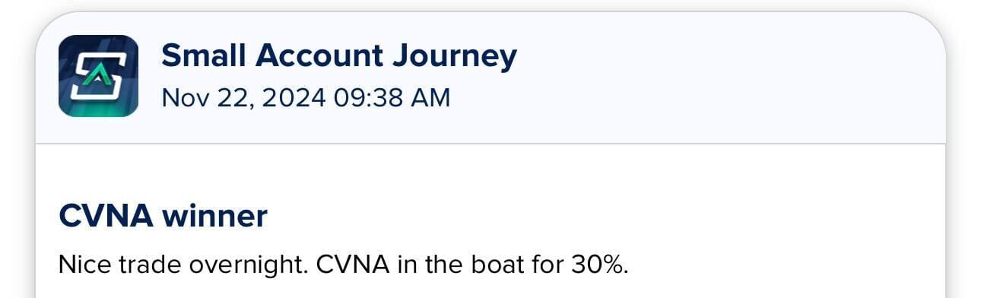981x298 pixels.
Task: Open the "CVNA winner" post heading
Action: [x=163, y=217]
